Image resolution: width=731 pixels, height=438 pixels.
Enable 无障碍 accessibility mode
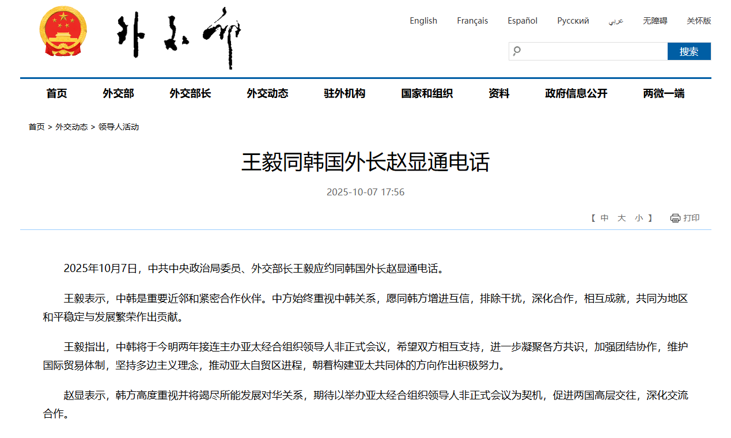click(x=655, y=21)
